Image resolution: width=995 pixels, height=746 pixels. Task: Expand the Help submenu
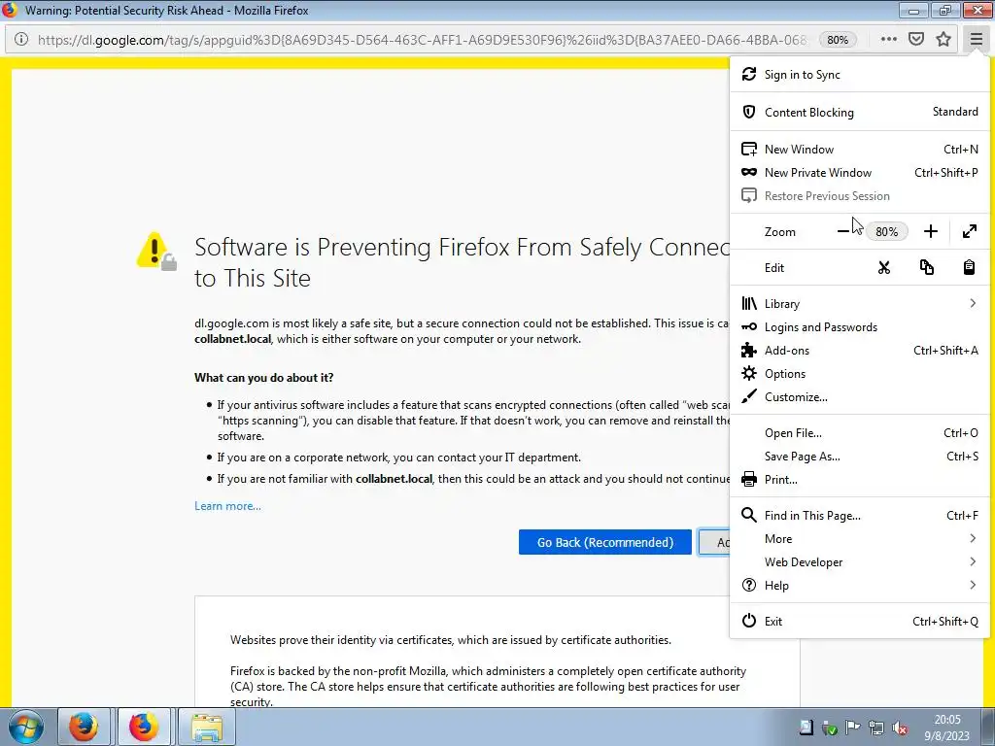click(x=860, y=586)
